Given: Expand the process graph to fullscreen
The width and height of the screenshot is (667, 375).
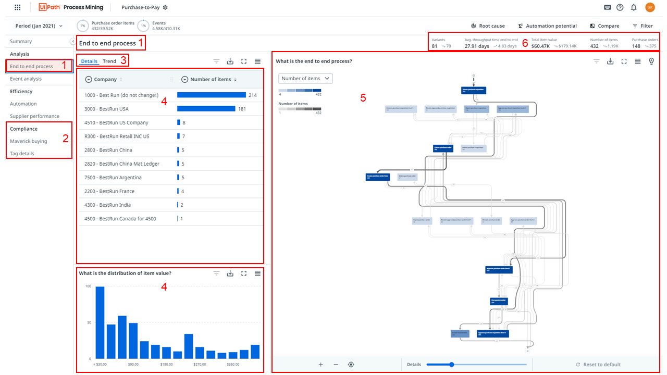Looking at the screenshot, I should click(624, 61).
